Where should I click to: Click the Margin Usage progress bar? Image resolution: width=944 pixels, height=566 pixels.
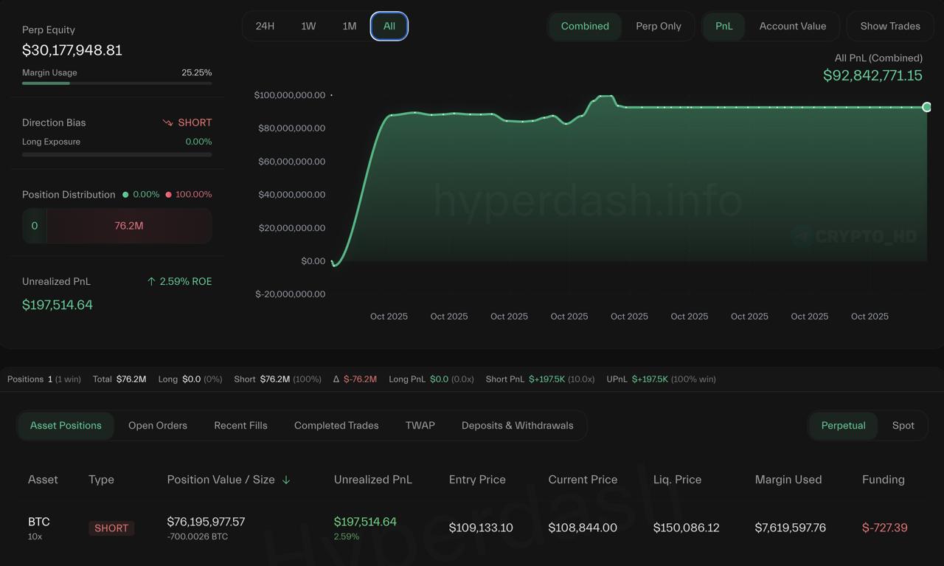[x=117, y=83]
